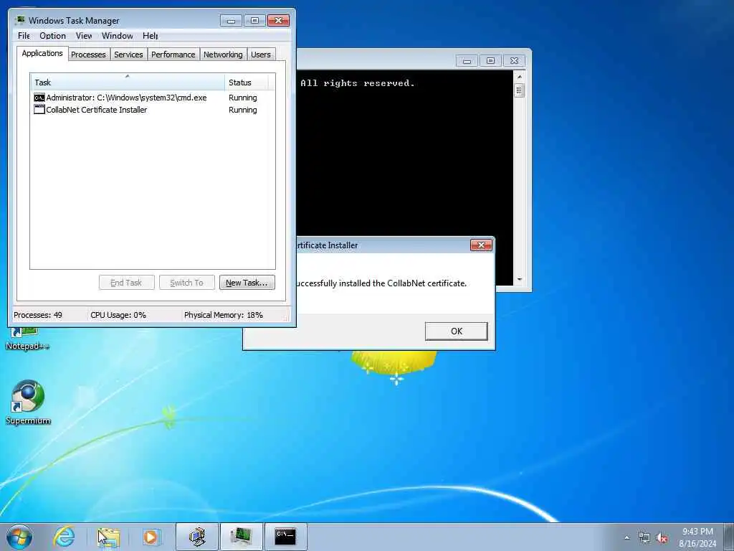Image resolution: width=734 pixels, height=551 pixels.
Task: Click muted volume tray icon
Action: tap(662, 538)
